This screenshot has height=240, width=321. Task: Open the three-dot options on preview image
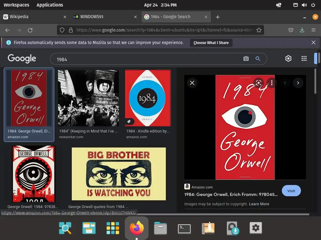272,83
